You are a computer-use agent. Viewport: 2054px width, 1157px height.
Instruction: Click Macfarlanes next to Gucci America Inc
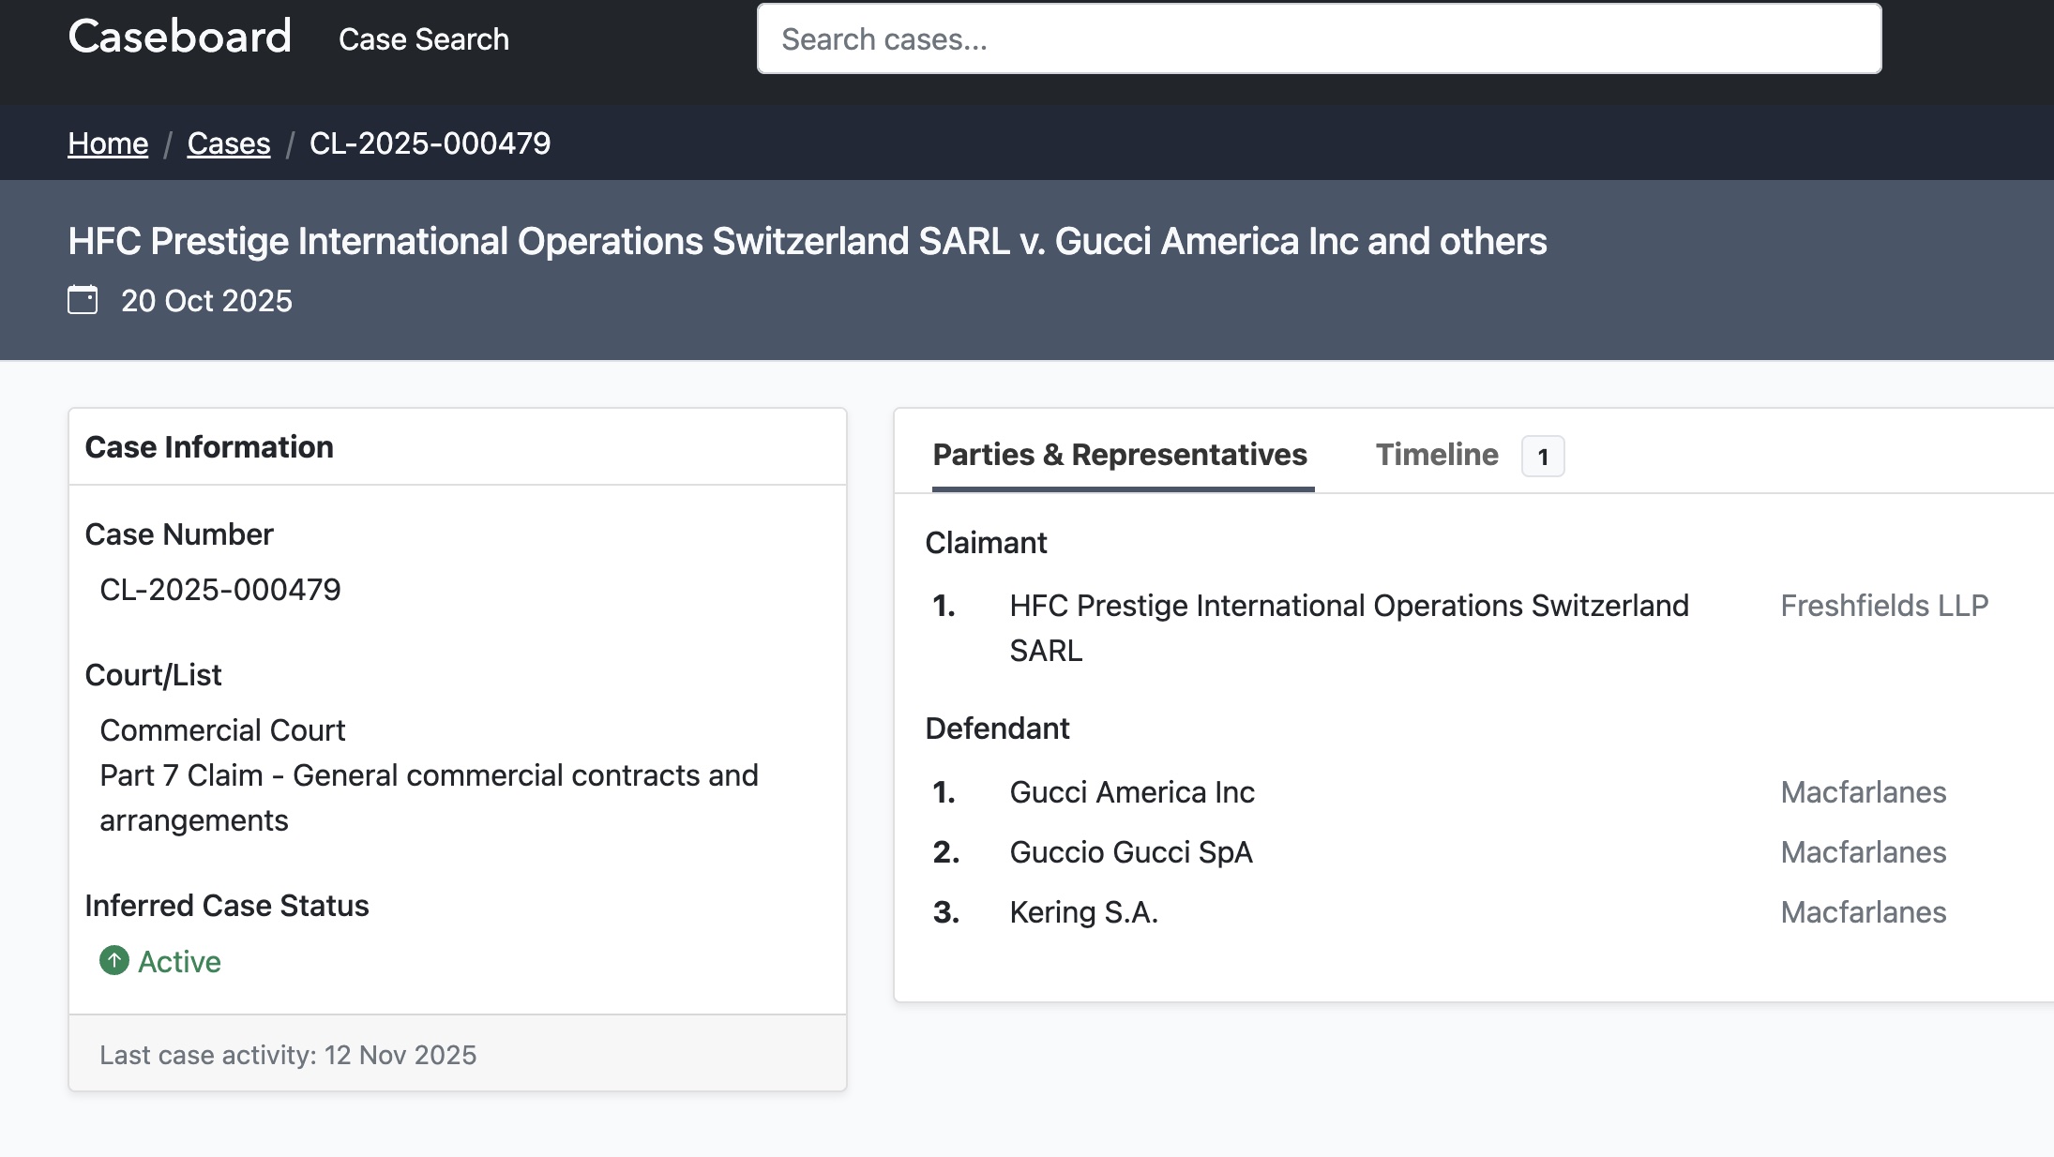[x=1863, y=792]
